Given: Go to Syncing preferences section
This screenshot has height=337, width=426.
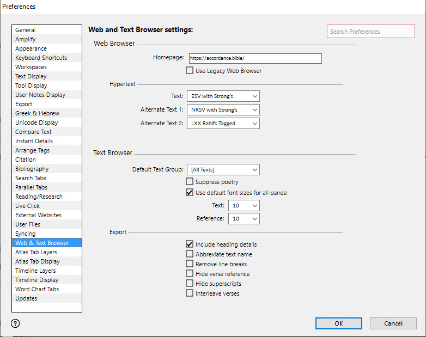Looking at the screenshot, I should tap(26, 234).
